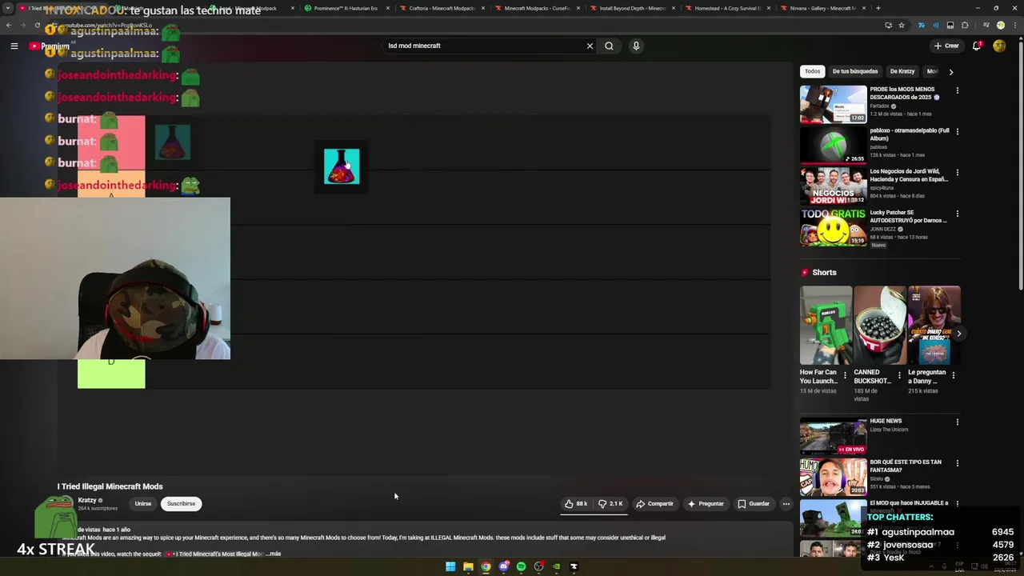Screen dimensions: 1024x576
Task: Switch to Install Beyond Depth tab
Action: [632, 8]
